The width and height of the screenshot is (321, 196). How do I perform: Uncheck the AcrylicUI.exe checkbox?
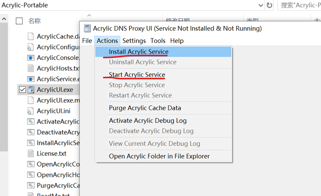(22, 90)
